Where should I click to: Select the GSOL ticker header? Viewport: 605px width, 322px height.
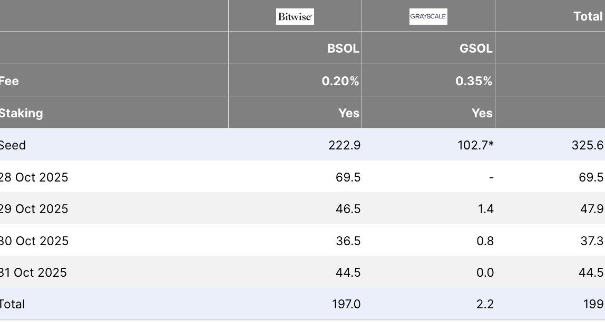coord(476,49)
